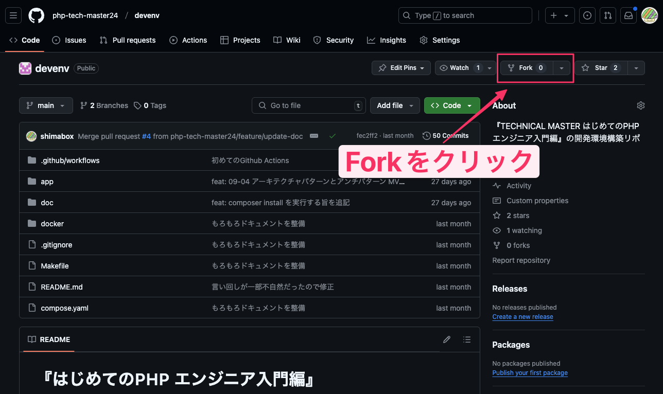Open the Wiki tab
Viewport: 663px width, 394px height.
287,40
